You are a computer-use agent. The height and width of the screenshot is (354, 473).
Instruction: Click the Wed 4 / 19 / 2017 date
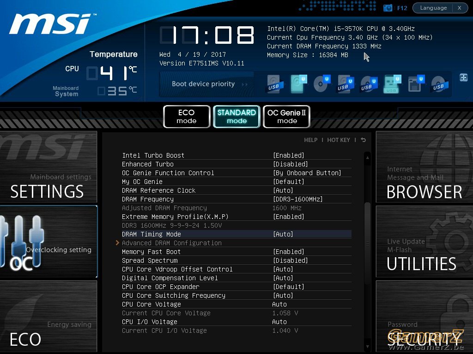click(193, 54)
